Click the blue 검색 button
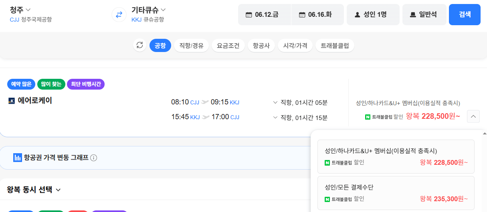487x212 pixels. 465,14
